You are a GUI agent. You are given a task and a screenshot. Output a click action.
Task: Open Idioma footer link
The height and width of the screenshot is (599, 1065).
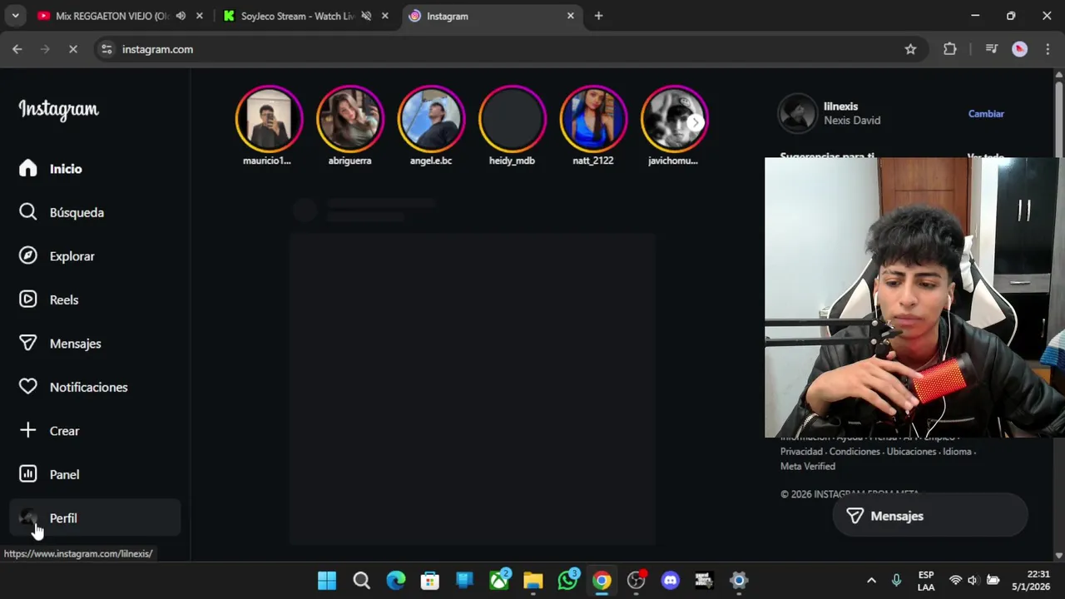[957, 452]
